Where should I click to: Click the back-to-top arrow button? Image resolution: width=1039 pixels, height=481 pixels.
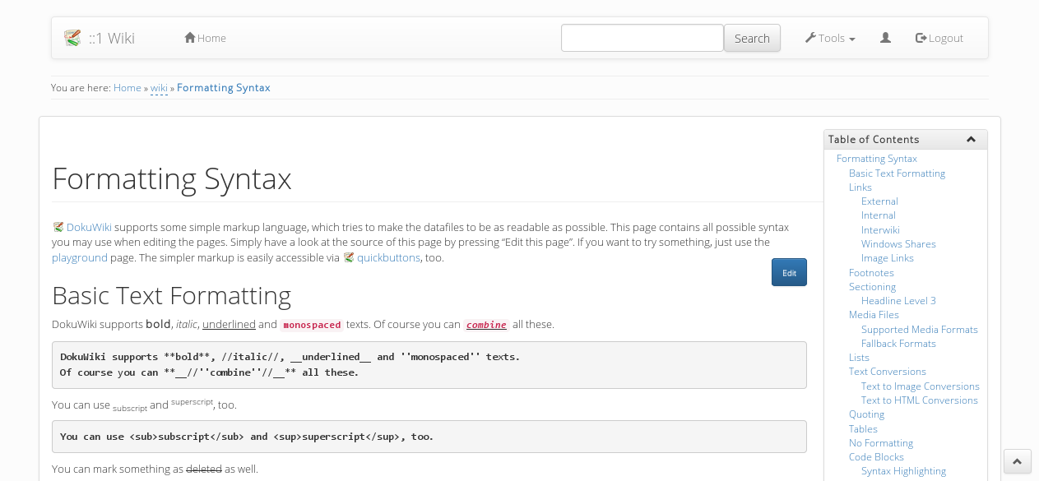[1018, 461]
